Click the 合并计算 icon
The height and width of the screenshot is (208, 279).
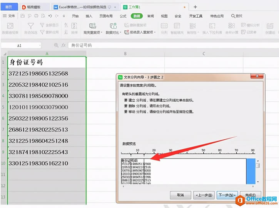click(232, 26)
